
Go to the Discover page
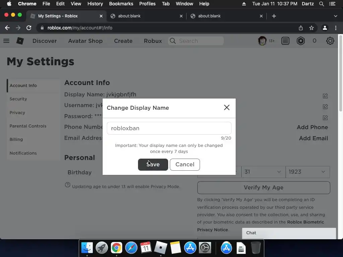45,41
